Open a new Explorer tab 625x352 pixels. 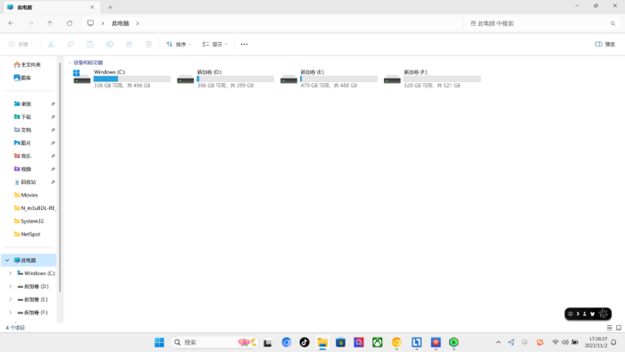pyautogui.click(x=110, y=7)
